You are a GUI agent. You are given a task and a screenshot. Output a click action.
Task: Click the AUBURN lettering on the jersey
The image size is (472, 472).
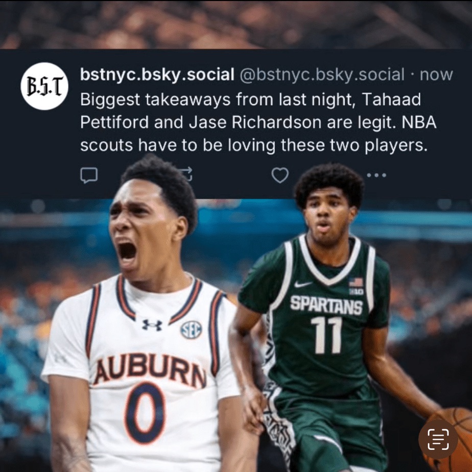tap(150, 370)
